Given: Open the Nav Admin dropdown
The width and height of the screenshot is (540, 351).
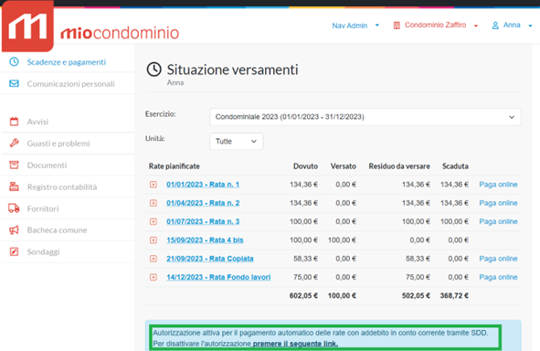Looking at the screenshot, I should [x=355, y=26].
